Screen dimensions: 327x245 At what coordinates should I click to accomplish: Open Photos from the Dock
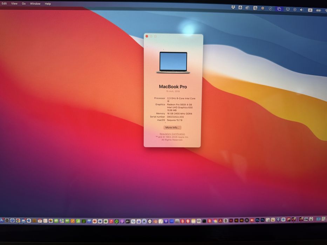pos(51,221)
